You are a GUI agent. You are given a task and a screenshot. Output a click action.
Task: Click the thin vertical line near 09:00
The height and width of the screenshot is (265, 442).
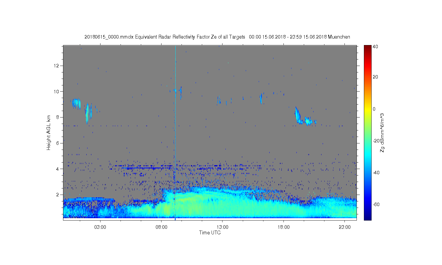pyautogui.click(x=175, y=132)
